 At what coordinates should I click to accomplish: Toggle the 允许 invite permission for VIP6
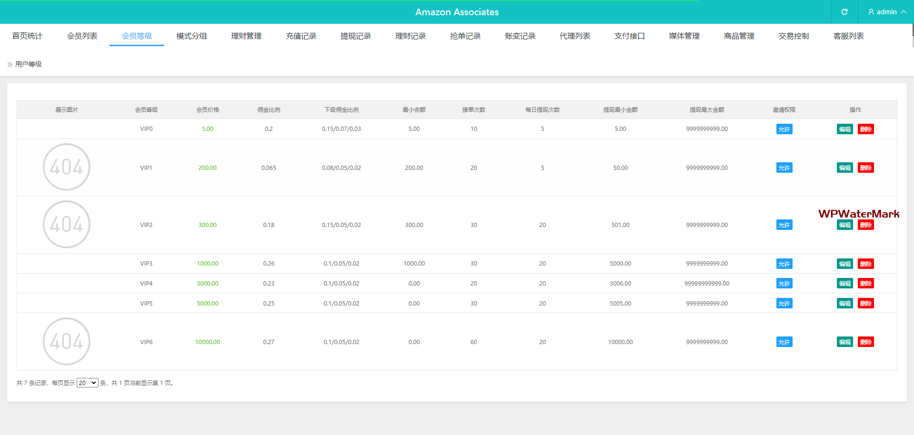click(784, 342)
